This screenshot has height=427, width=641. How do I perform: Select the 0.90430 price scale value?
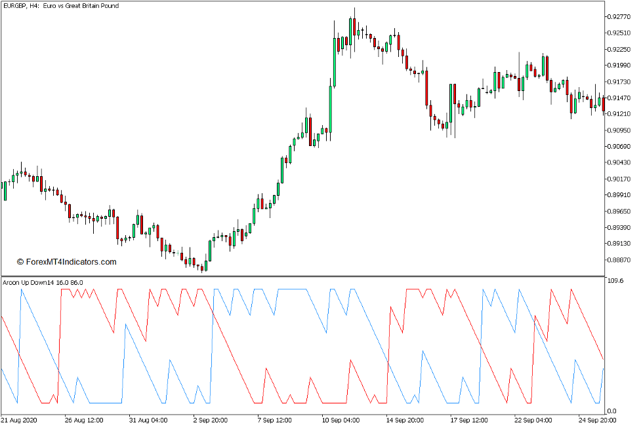(x=619, y=162)
